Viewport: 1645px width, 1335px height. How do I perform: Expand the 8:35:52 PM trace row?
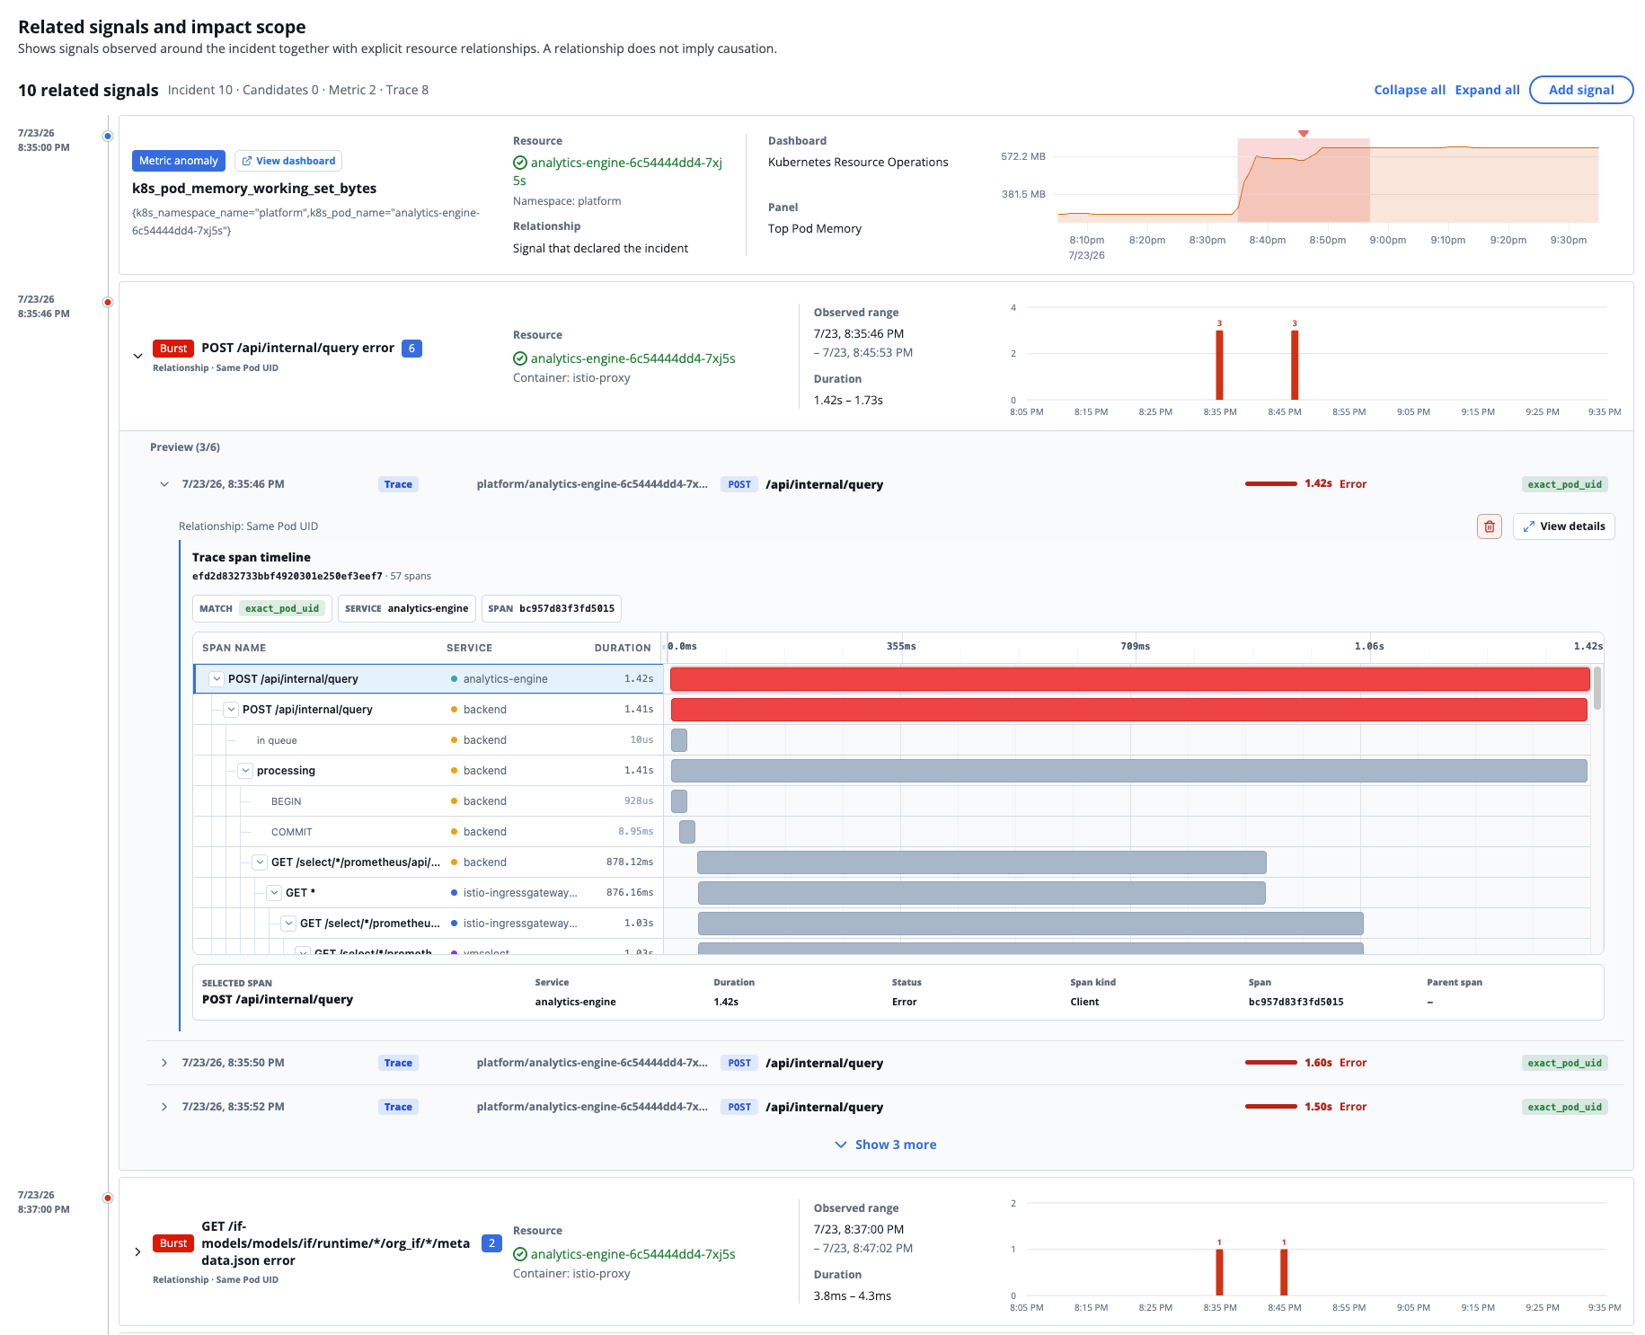click(164, 1107)
